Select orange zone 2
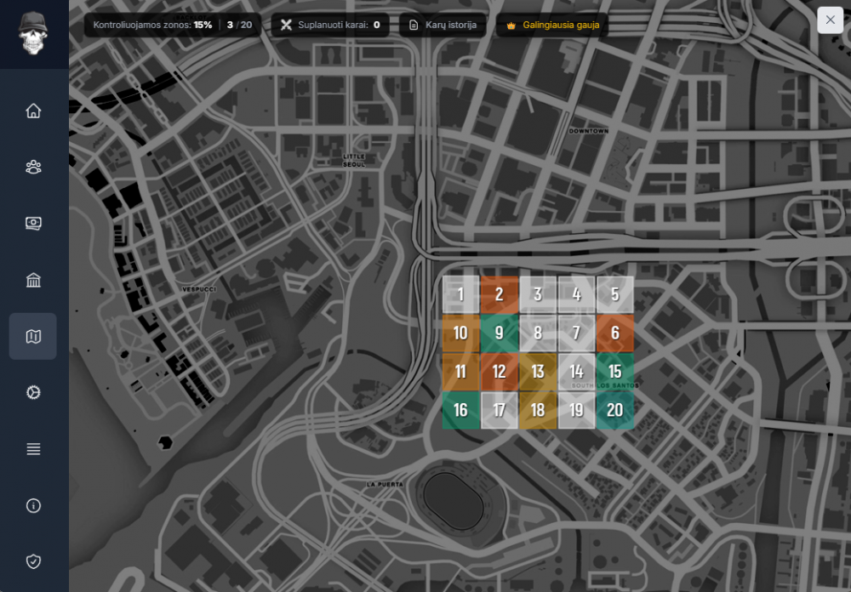 click(x=500, y=294)
